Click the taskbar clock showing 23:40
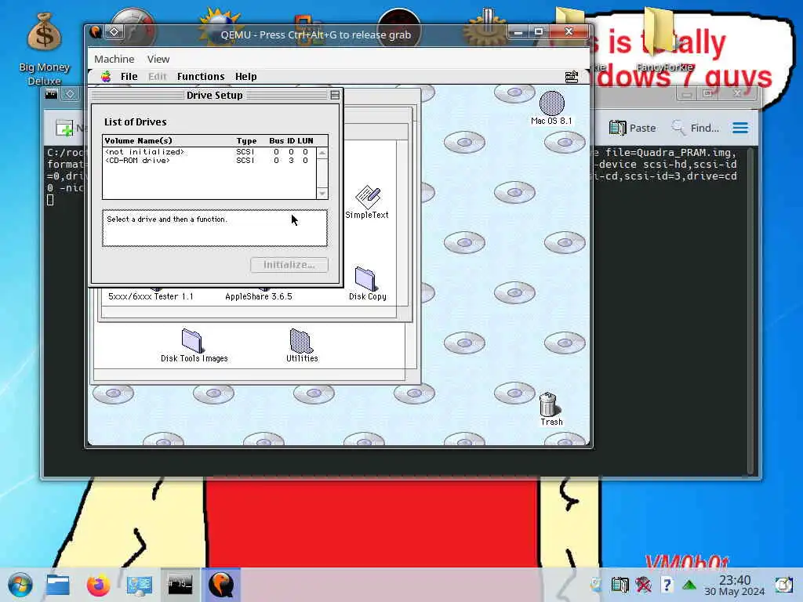 click(x=734, y=585)
